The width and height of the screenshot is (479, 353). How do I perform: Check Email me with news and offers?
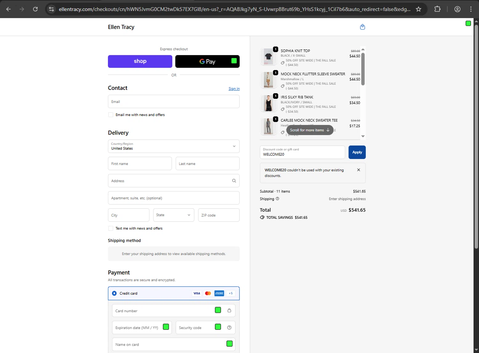(x=111, y=115)
